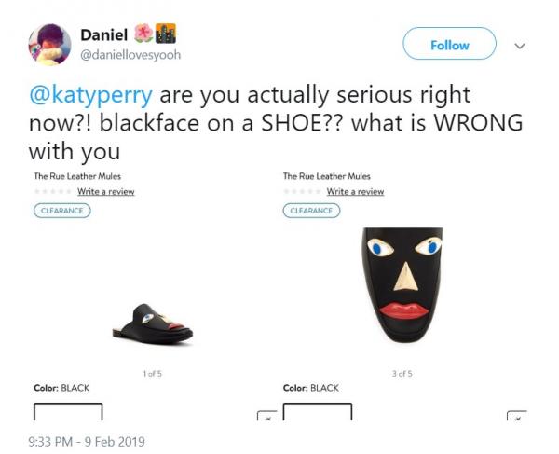Click the right star rating row
Viewport: 559px width, 454px height.
pos(302,191)
